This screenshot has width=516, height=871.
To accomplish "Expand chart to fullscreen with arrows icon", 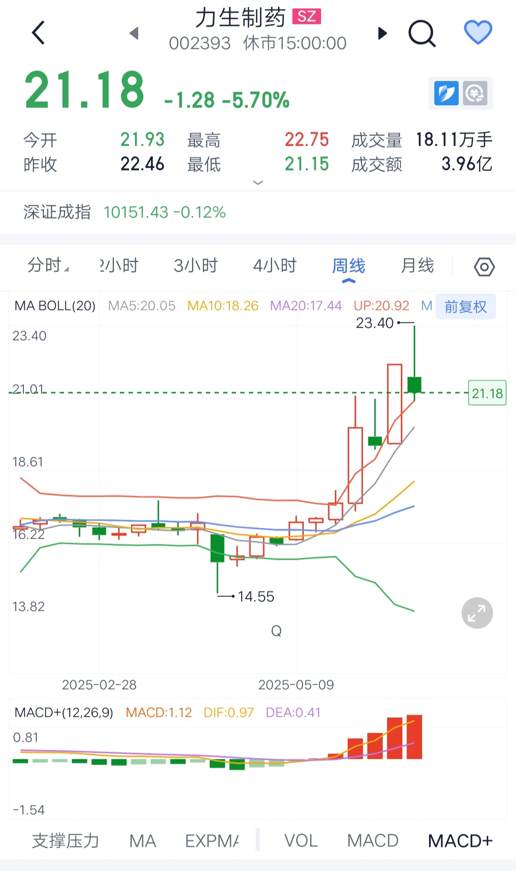I will [x=477, y=613].
